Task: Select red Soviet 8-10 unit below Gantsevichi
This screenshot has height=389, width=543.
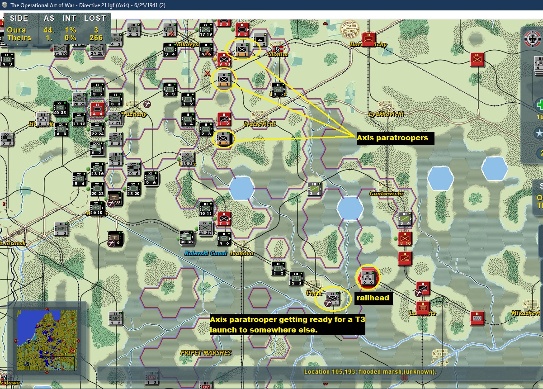Action: point(405,238)
